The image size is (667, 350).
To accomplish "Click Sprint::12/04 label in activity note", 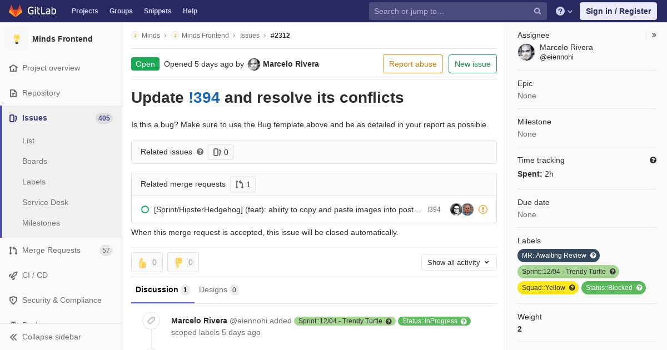I will (345, 321).
